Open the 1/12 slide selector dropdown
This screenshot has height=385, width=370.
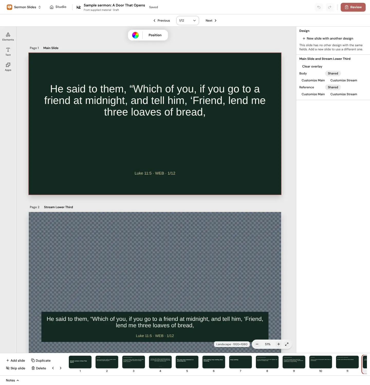coord(188,21)
